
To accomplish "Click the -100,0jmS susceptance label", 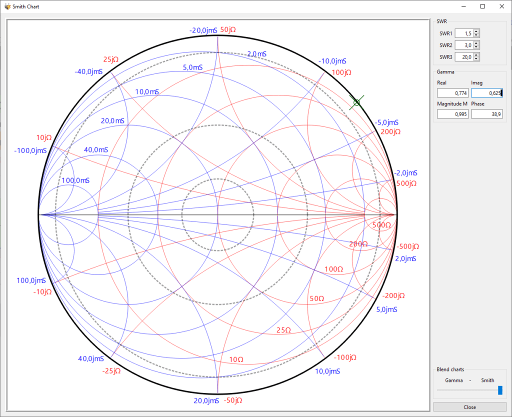I will [30, 151].
